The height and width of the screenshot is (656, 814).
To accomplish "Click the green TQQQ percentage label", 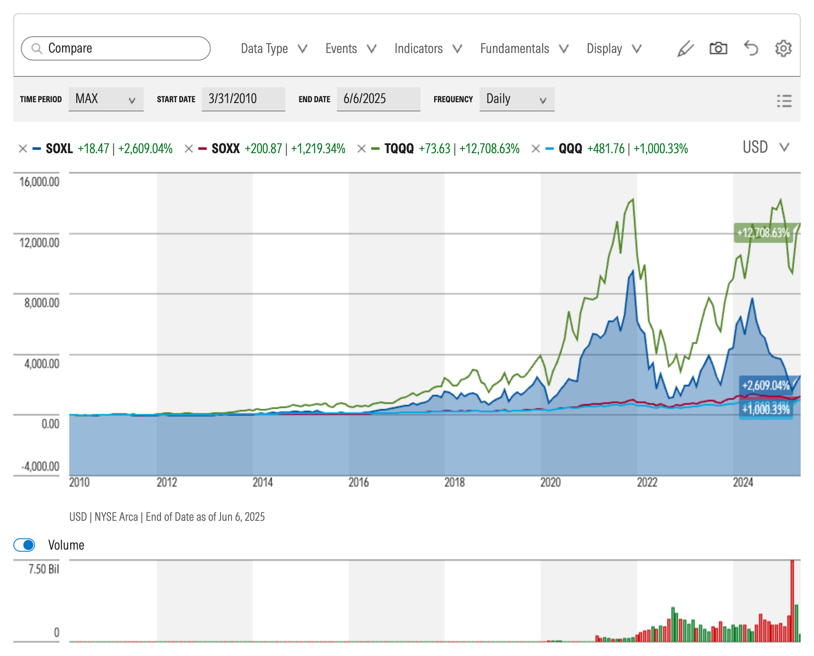I will pyautogui.click(x=763, y=233).
